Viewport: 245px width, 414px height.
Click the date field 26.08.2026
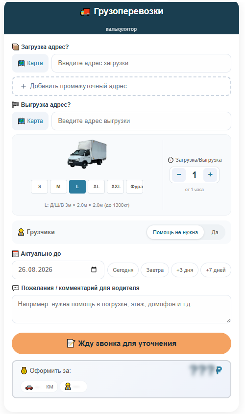58,270
